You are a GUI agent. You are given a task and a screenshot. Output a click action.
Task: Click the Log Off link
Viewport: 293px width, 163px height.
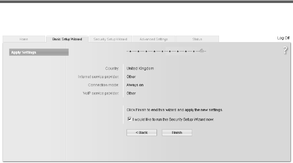283,38
